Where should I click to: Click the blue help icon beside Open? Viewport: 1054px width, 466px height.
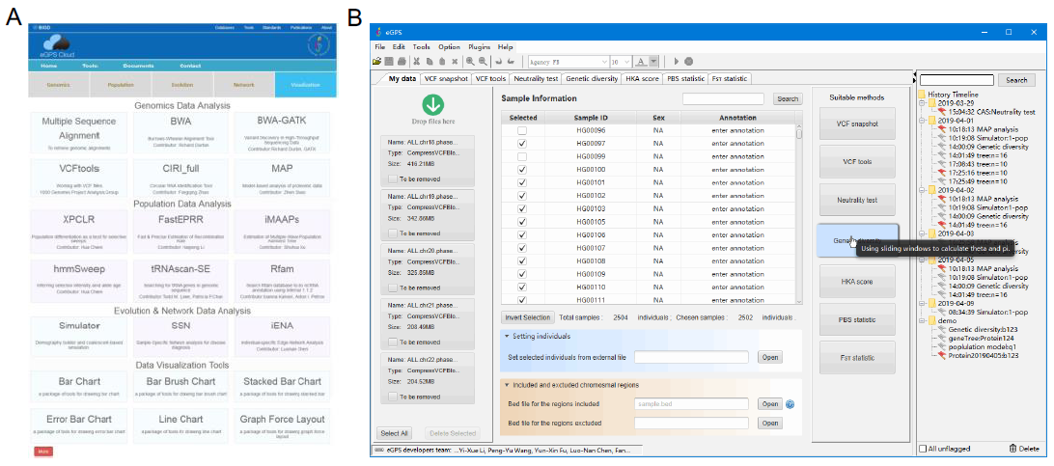point(790,404)
